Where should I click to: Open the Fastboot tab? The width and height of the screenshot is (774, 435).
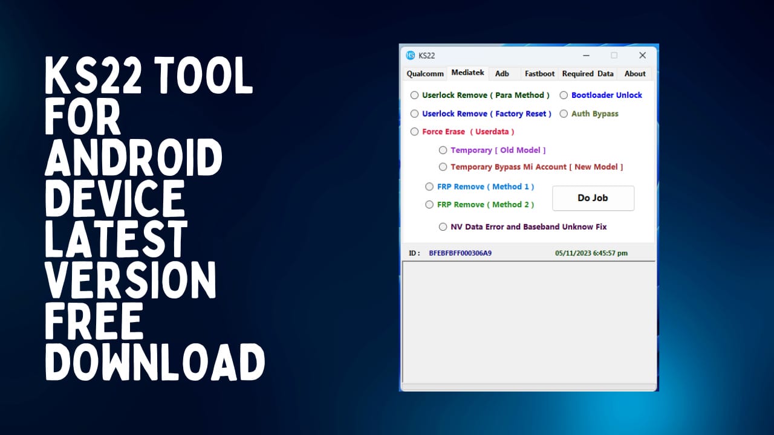coord(539,74)
